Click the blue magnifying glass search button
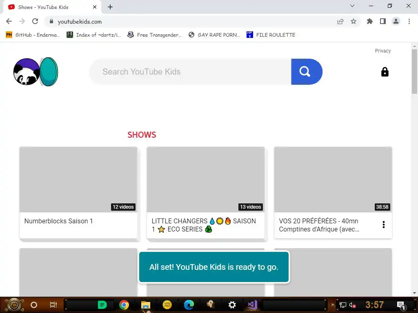This screenshot has height=313, width=418. tap(307, 72)
